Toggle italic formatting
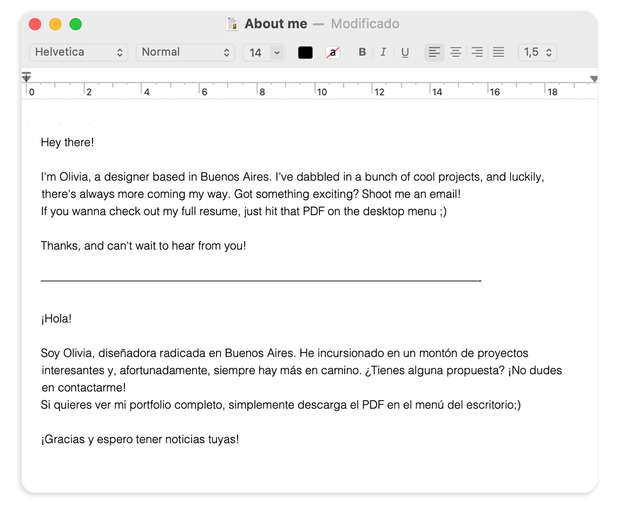Image resolution: width=618 pixels, height=518 pixels. 383,52
